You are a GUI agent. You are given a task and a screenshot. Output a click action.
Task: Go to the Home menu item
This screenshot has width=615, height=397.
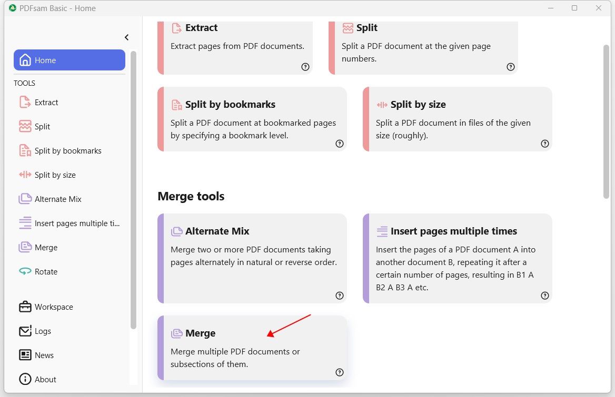[x=70, y=60]
